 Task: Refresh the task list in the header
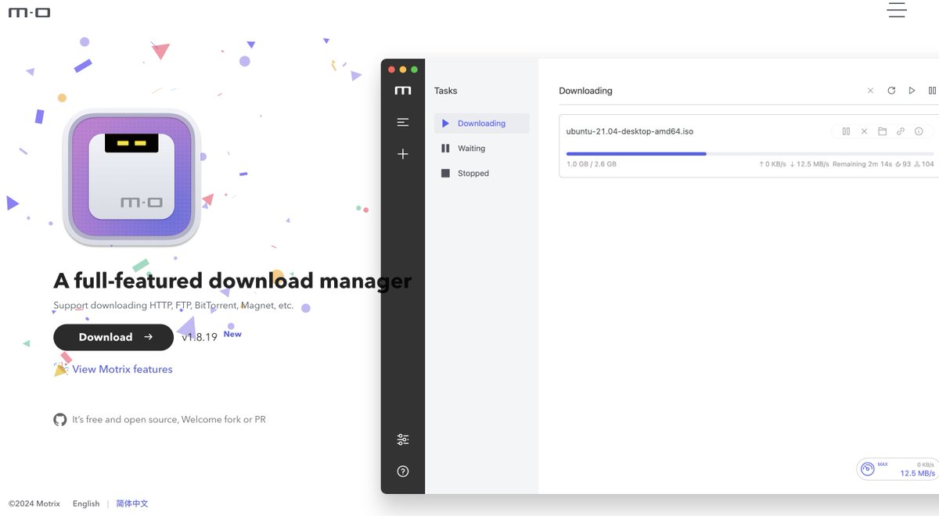click(x=891, y=91)
